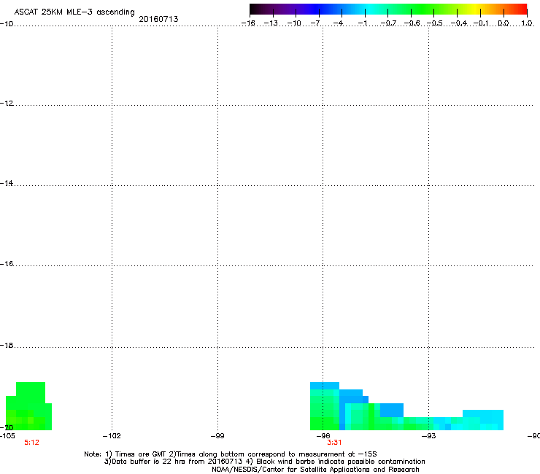540x474 pixels.
Task: Click the color bar label -4
Action: (x=338, y=23)
